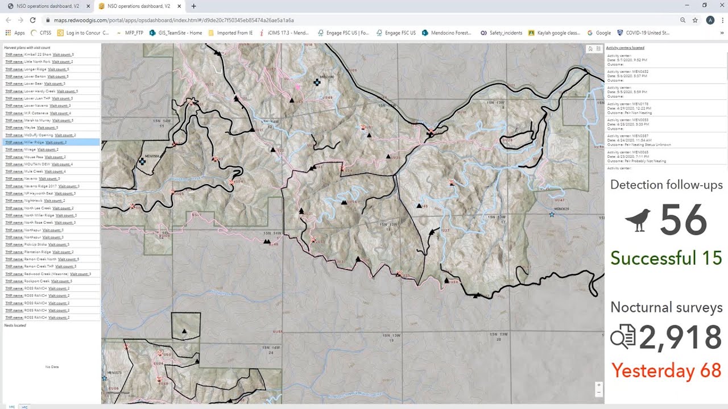Select THP Rockport Creek row
The width and height of the screenshot is (728, 409).
[51, 281]
